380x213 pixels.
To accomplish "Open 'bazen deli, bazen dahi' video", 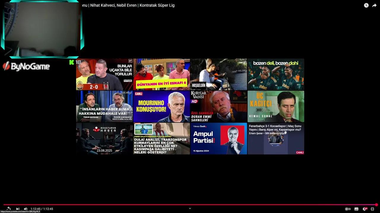I will 276,74.
